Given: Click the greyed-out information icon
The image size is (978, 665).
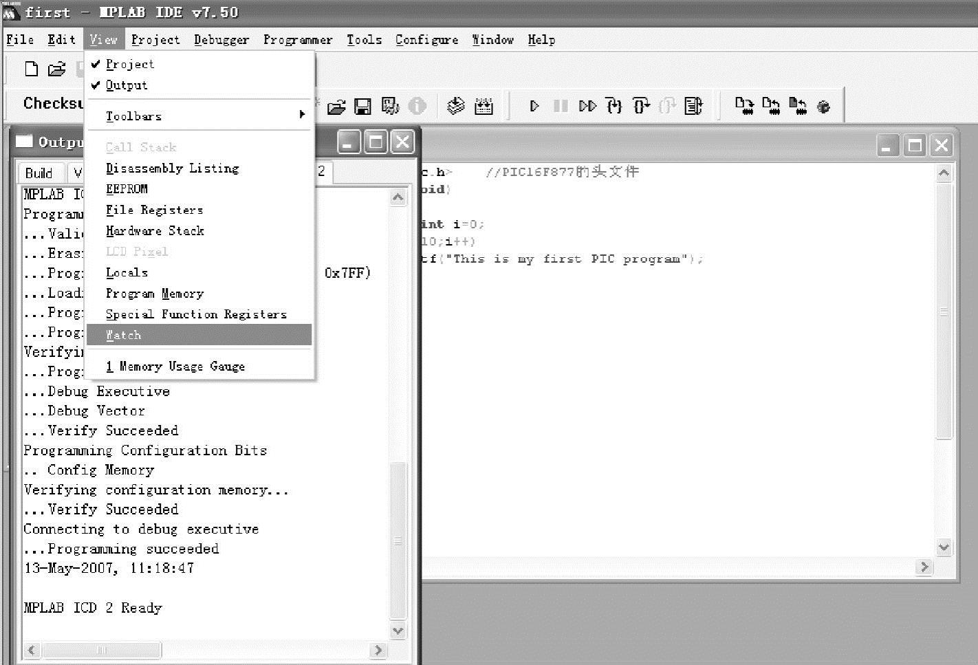Looking at the screenshot, I should point(417,106).
